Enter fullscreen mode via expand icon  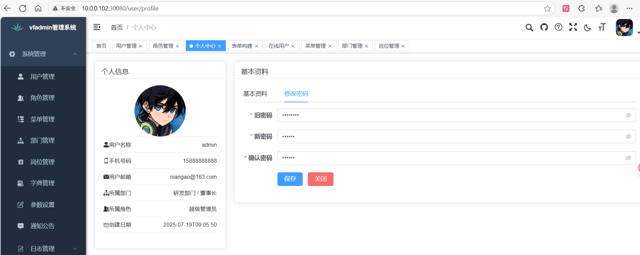tap(573, 27)
